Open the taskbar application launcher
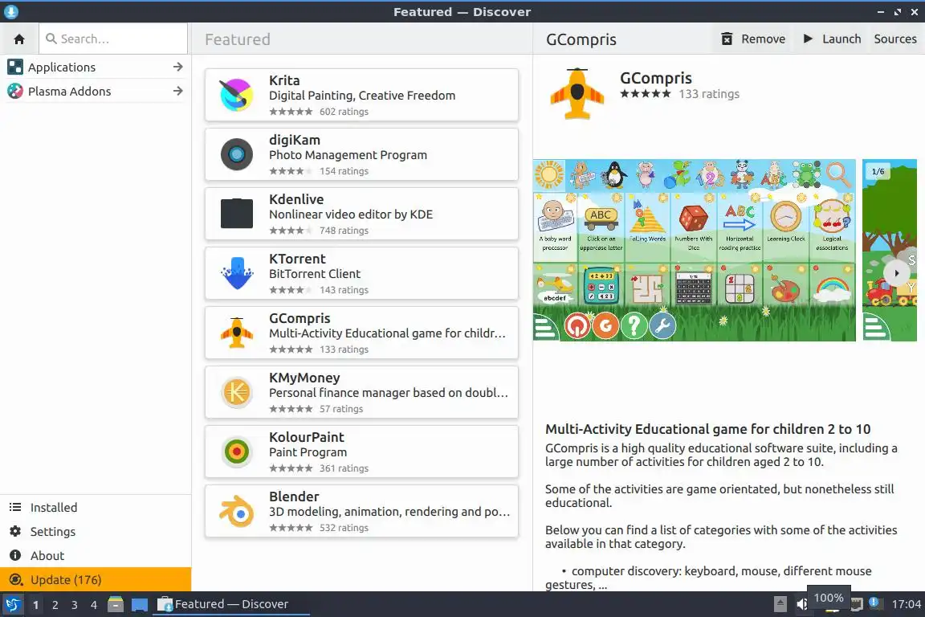Image resolution: width=925 pixels, height=617 pixels. click(x=12, y=605)
